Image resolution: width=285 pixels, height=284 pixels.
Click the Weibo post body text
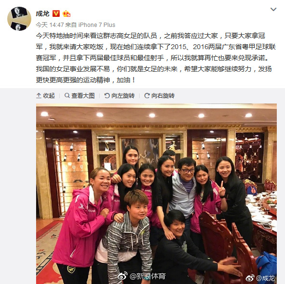click(156, 58)
